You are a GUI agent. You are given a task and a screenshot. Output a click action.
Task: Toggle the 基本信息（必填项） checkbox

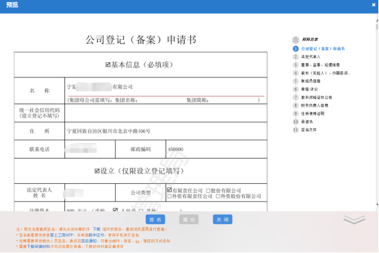point(108,65)
